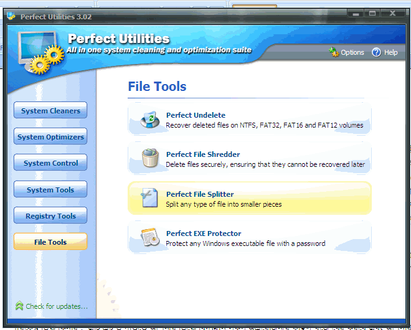Click the Perfect Undelete recycle bin icon
Image resolution: width=411 pixels, height=330 pixels.
click(150, 120)
